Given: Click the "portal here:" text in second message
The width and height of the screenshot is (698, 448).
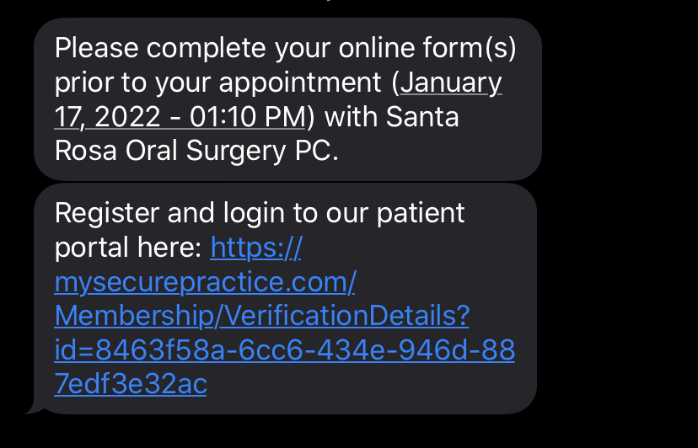Looking at the screenshot, I should 129,248.
